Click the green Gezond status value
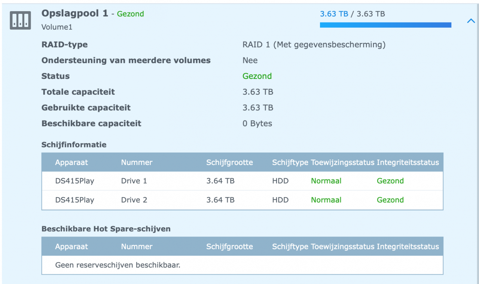This screenshot has width=479, height=284. 257,76
